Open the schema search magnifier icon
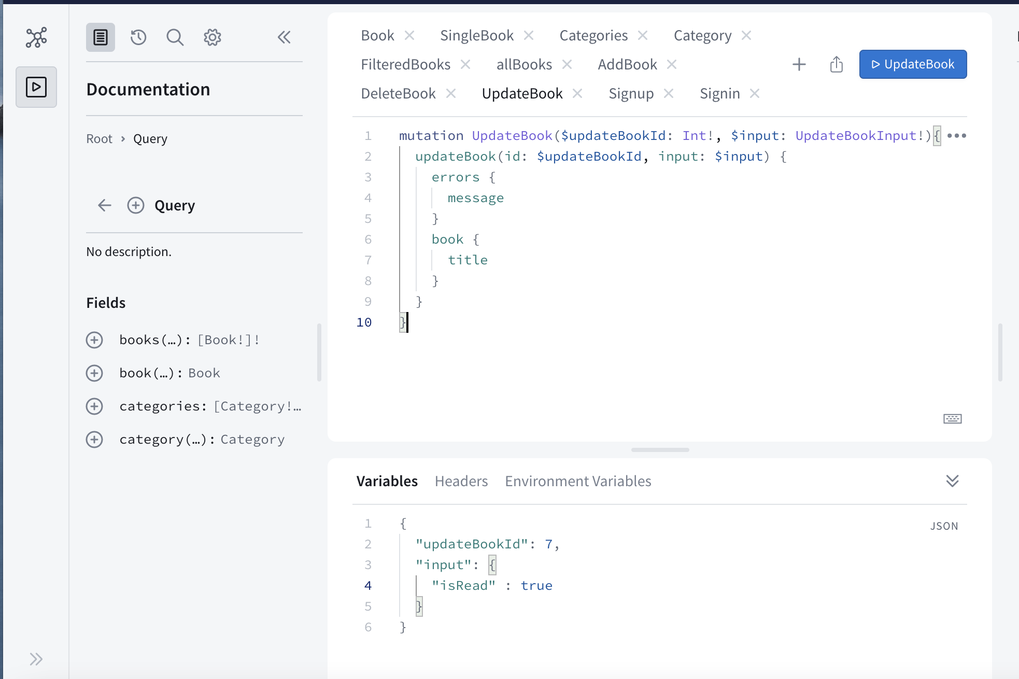This screenshot has height=679, width=1019. point(175,37)
